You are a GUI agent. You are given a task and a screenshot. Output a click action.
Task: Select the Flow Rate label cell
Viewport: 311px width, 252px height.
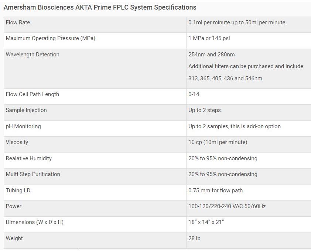(18, 22)
